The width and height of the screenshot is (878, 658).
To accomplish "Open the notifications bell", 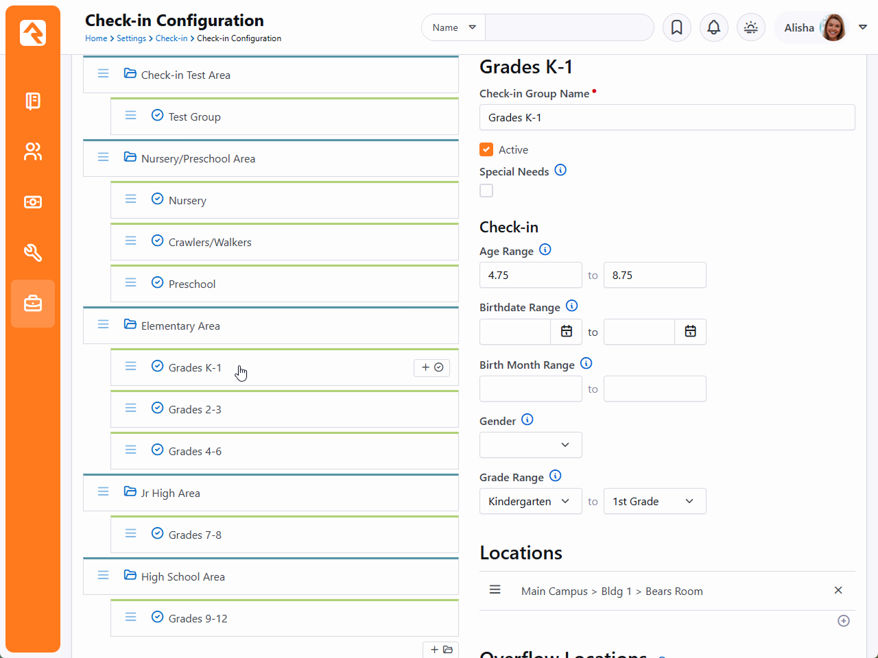I will point(713,27).
